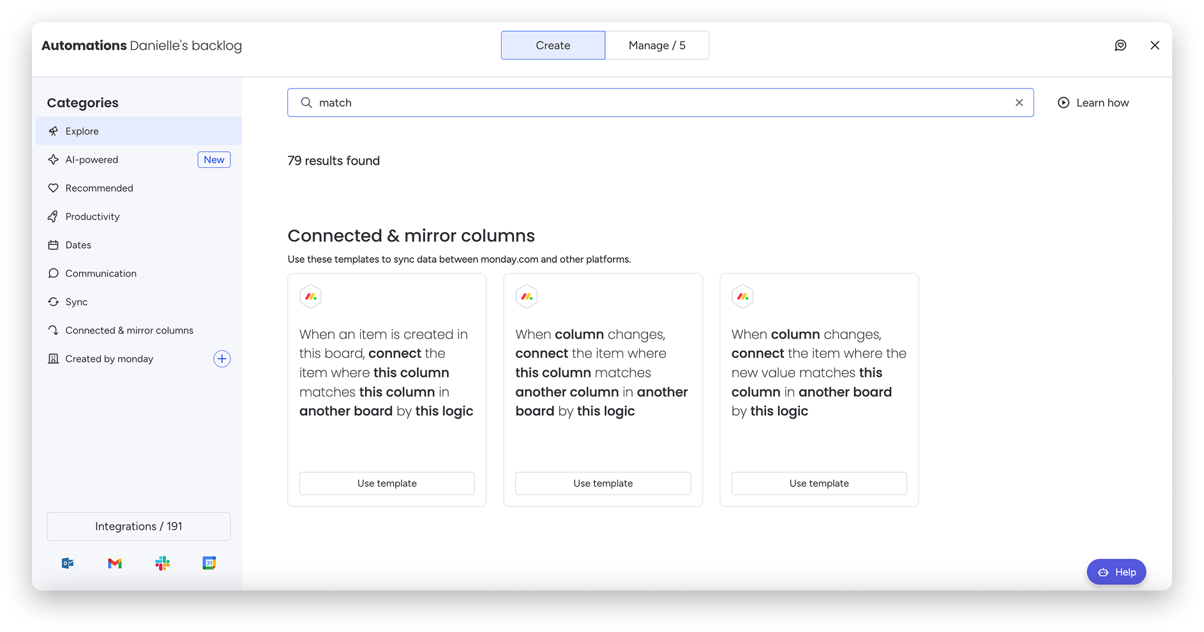The height and width of the screenshot is (632, 1204).
Task: Click monday logo on item-created template card
Action: tap(311, 297)
